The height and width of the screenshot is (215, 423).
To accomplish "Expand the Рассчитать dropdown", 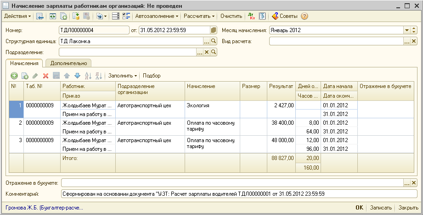I will [199, 16].
